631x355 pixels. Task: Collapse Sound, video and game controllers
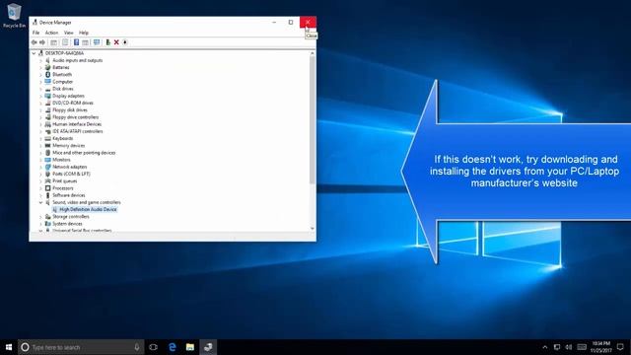coord(40,202)
